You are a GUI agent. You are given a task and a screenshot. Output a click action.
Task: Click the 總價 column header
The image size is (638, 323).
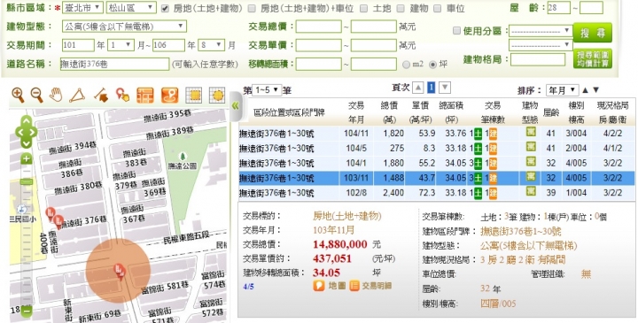pos(389,112)
